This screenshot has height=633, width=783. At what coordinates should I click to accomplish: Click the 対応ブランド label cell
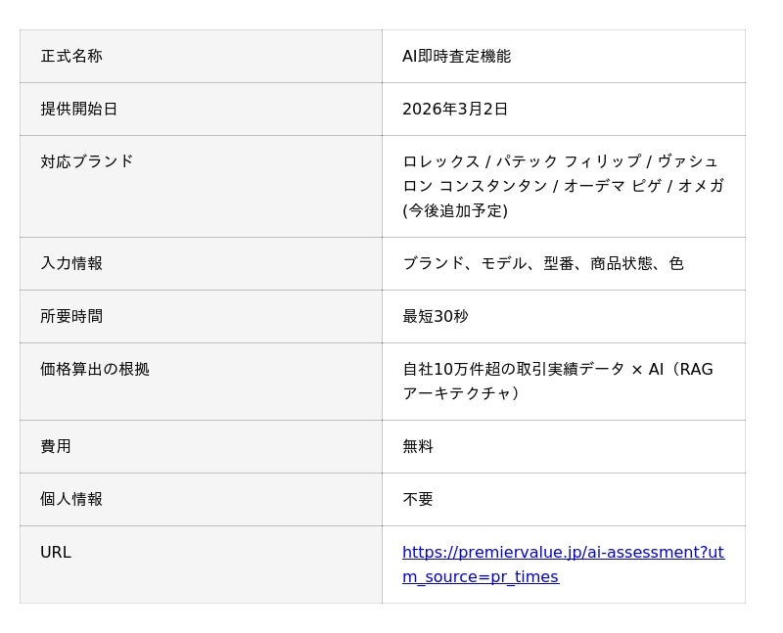tap(87, 162)
